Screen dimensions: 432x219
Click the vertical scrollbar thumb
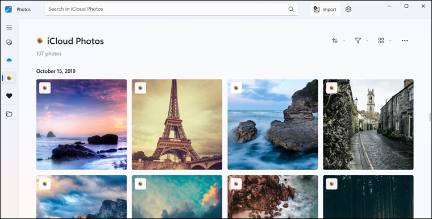pos(430,117)
